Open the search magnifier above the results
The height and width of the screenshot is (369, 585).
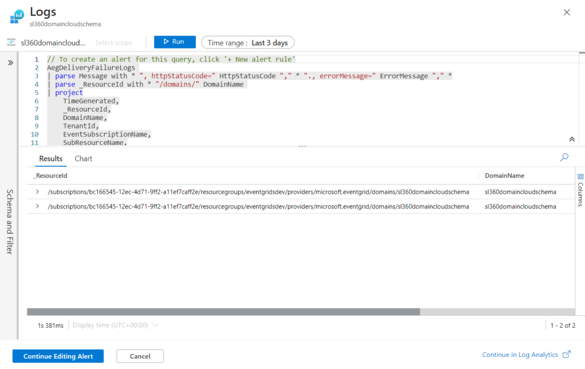pyautogui.click(x=563, y=157)
